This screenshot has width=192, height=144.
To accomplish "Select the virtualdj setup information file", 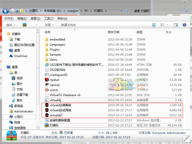I will pos(113,100).
